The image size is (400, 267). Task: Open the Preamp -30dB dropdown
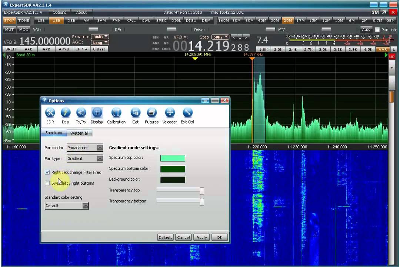(100, 37)
